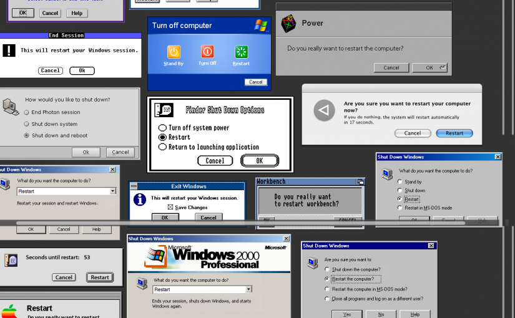Click Cancel in Seconds until restart dialog
The width and height of the screenshot is (515, 318).
tap(64, 277)
